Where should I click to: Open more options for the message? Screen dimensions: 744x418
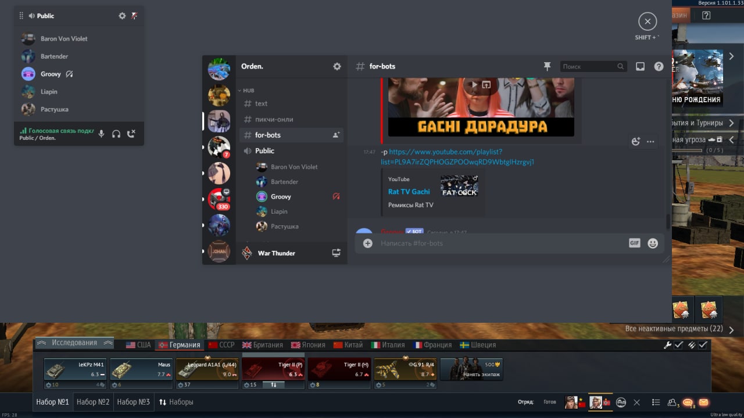coord(650,141)
